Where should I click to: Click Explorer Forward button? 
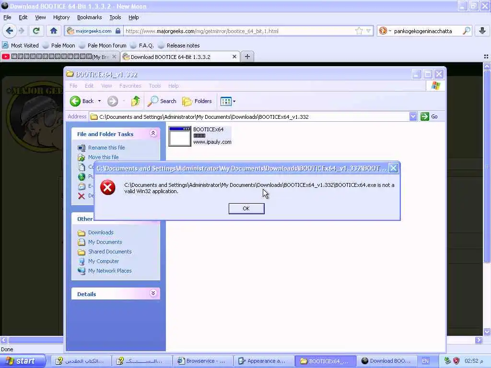pyautogui.click(x=113, y=101)
